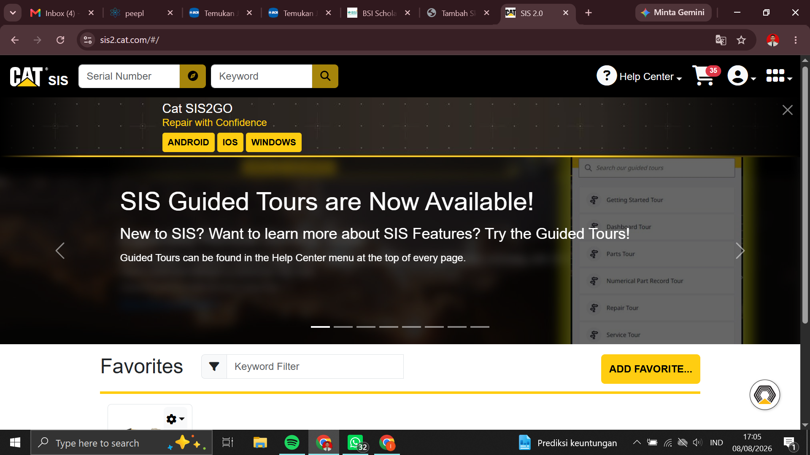The height and width of the screenshot is (455, 810).
Task: Click the browser back arrow
Action: click(x=15, y=40)
